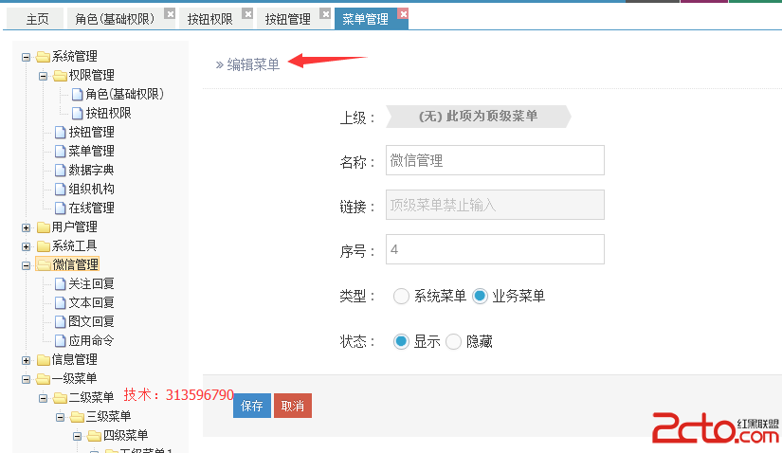782x453 pixels.
Task: Click the 保存 button
Action: pyautogui.click(x=252, y=406)
